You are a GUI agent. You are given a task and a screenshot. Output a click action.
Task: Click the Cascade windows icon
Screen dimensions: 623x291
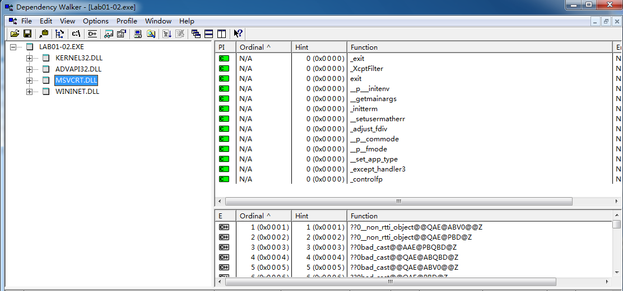196,34
